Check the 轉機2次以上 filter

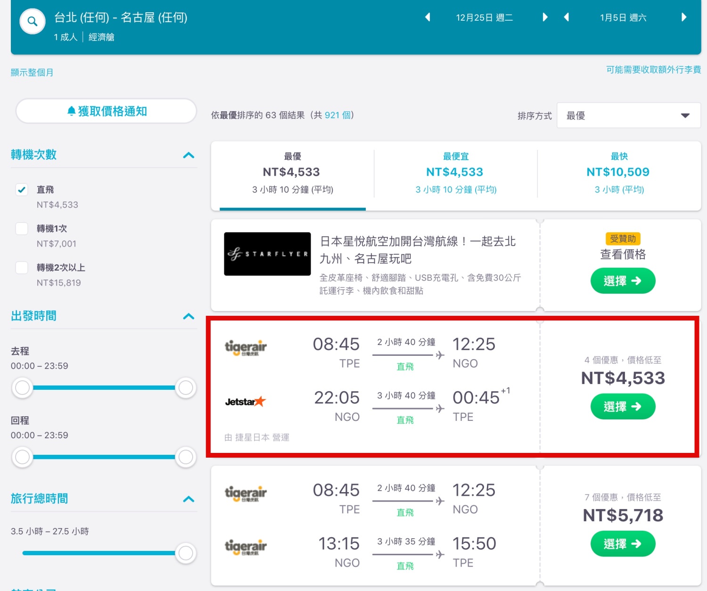pos(22,268)
